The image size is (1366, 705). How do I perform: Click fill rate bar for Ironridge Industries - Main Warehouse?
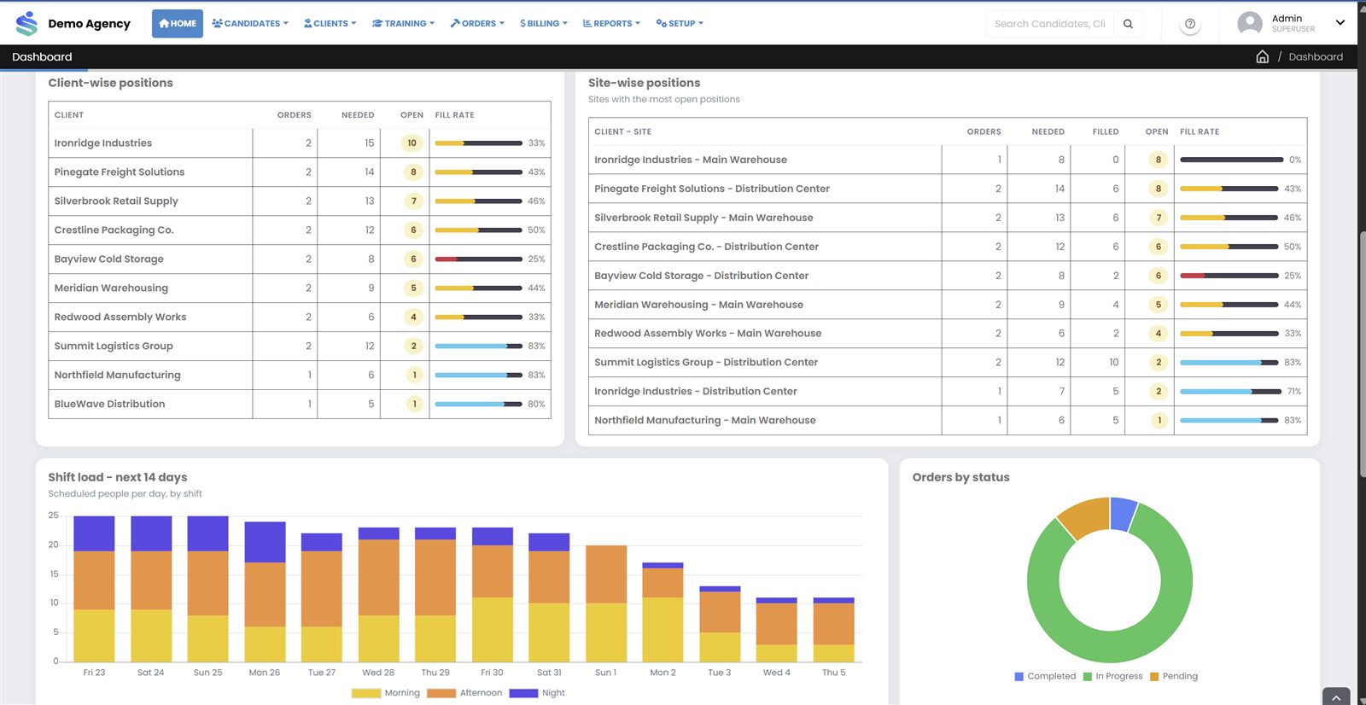1231,160
